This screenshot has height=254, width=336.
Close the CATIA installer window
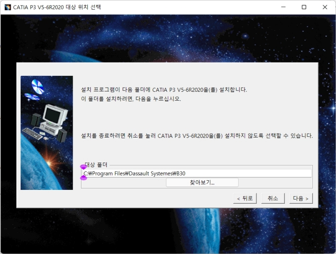pos(325,7)
